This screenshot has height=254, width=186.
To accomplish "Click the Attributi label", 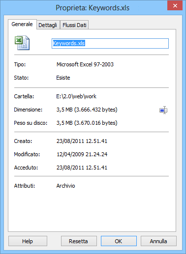I will [25, 186].
